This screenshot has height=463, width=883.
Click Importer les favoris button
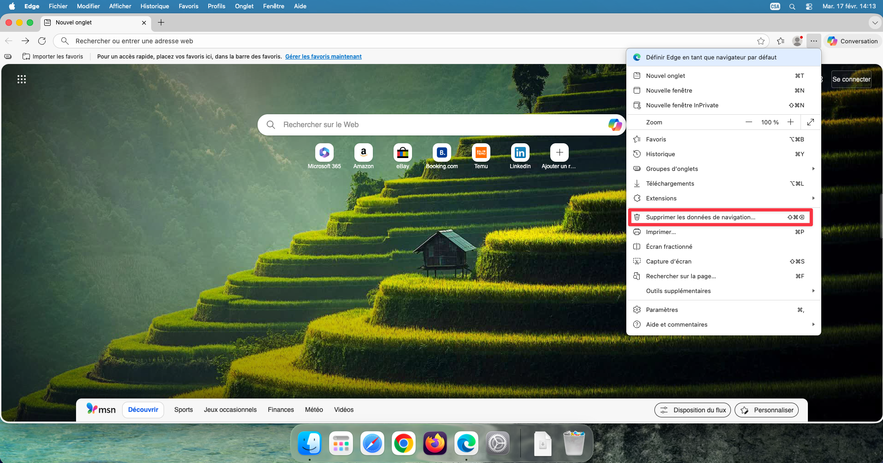coord(53,57)
